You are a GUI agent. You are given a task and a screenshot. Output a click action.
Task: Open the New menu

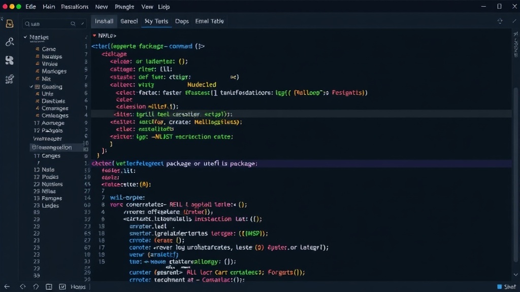pos(102,7)
